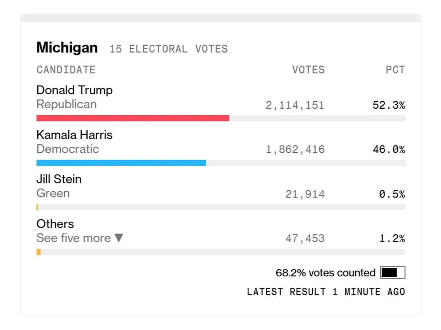Click the votes counted progress indicator
The height and width of the screenshot is (330, 441).
coord(393,273)
